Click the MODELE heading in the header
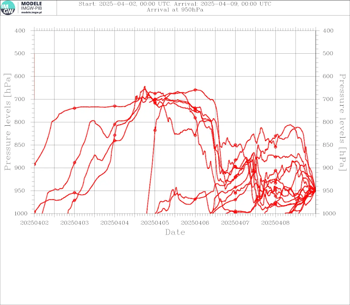This screenshot has height=305, width=350. (x=31, y=4)
